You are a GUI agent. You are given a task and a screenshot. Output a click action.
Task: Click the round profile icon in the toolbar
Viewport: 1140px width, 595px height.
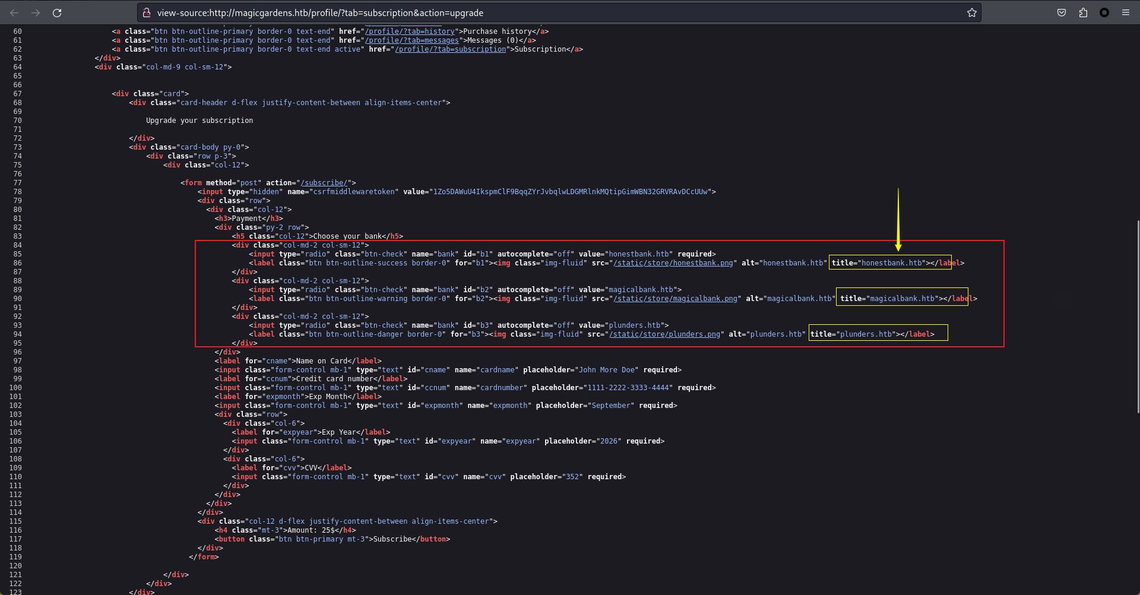click(x=1104, y=12)
